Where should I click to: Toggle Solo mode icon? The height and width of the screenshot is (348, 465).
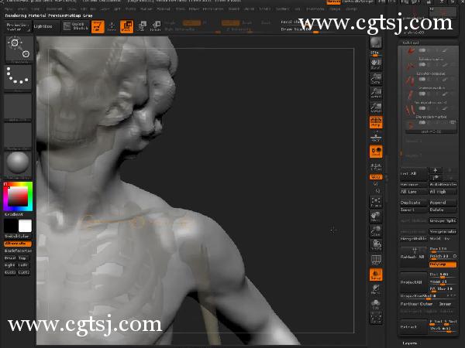pyautogui.click(x=376, y=304)
